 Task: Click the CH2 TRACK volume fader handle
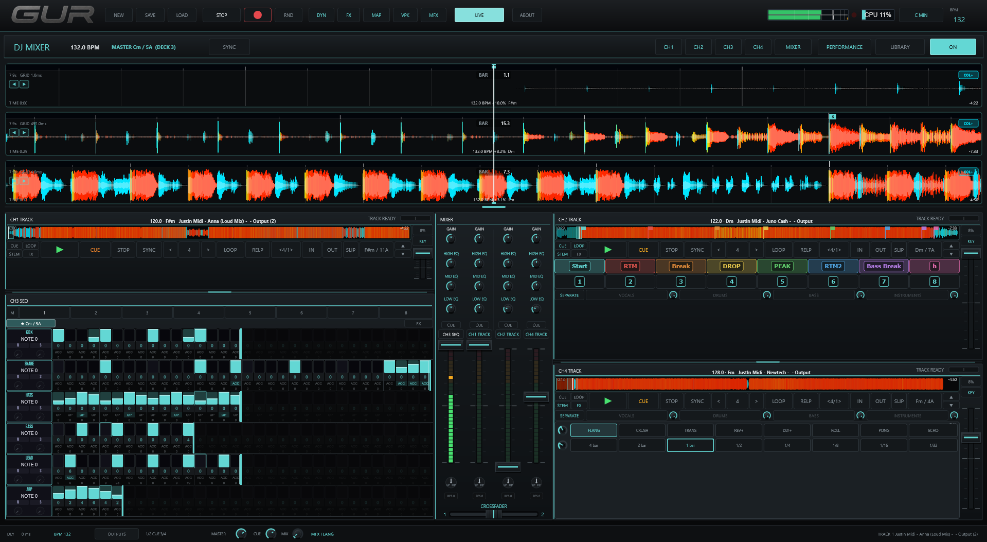(508, 466)
